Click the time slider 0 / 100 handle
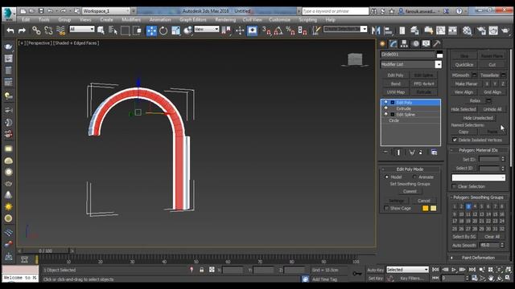The image size is (515, 289). (45, 250)
